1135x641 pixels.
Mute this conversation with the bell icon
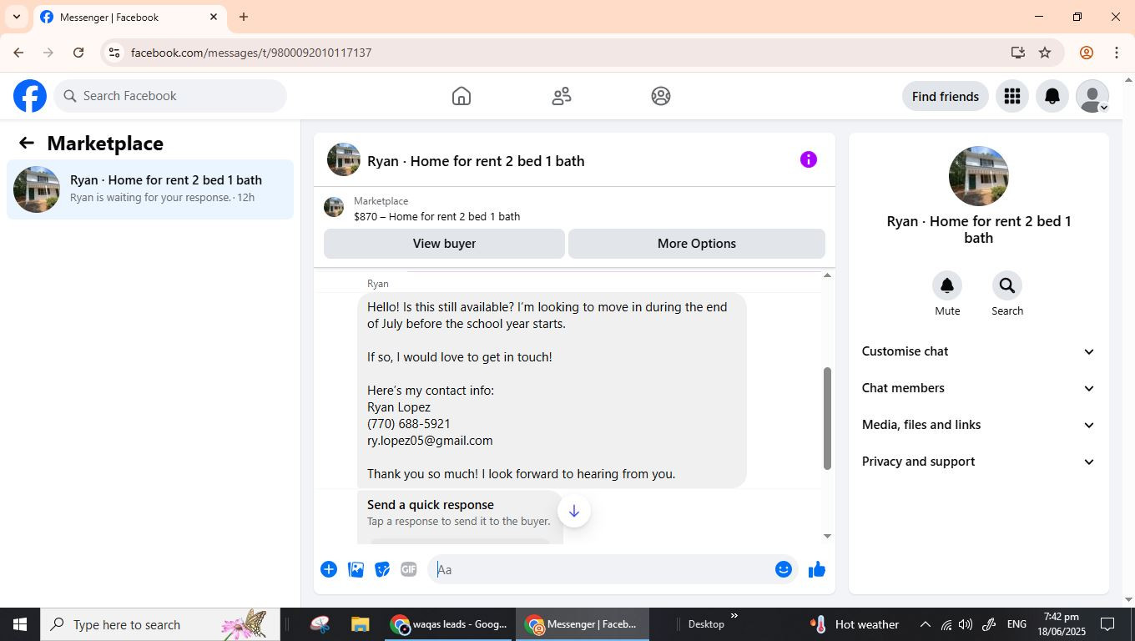pyautogui.click(x=947, y=285)
